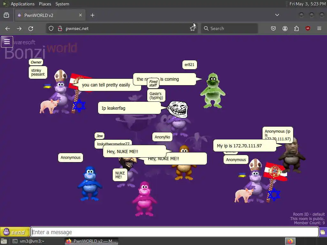This screenshot has width=327, height=245.
Task: Click the er821 name tag
Action: click(189, 64)
